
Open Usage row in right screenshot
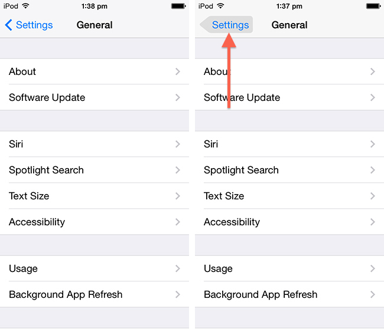[218, 268]
